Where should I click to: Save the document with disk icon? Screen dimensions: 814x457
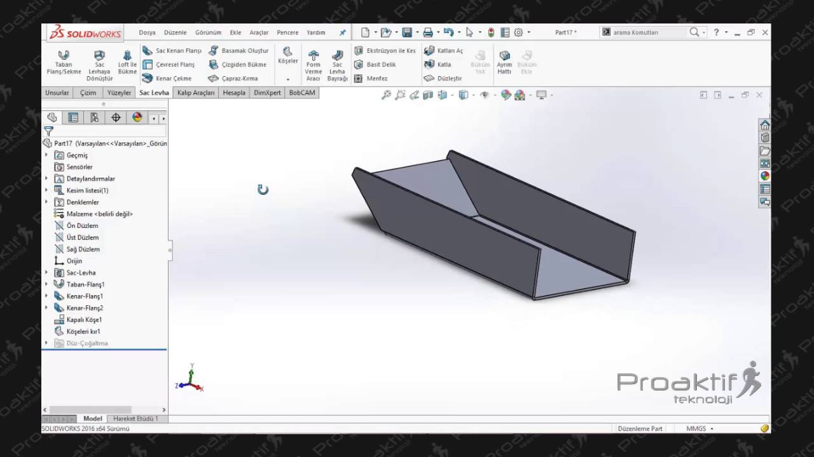[x=407, y=32]
